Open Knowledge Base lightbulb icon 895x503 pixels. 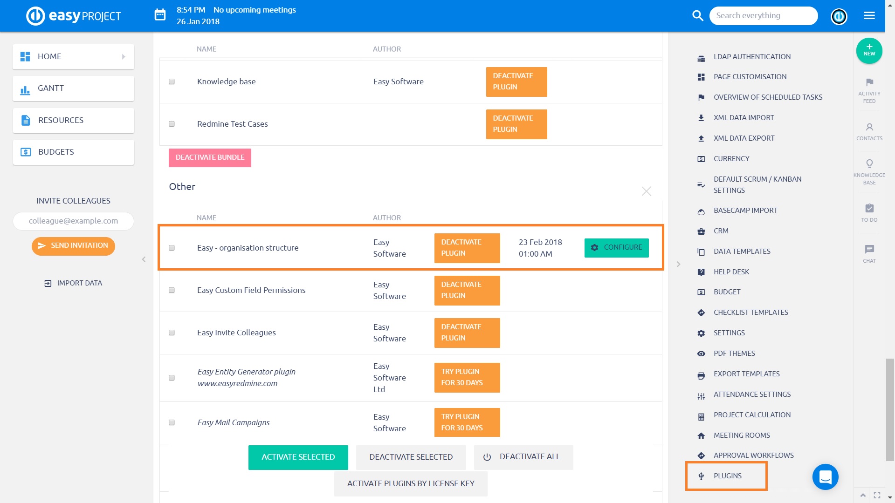[869, 164]
